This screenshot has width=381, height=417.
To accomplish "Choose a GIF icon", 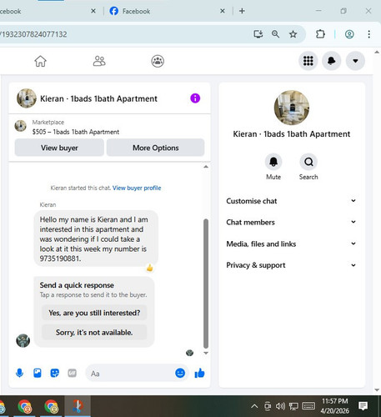I will (x=73, y=373).
